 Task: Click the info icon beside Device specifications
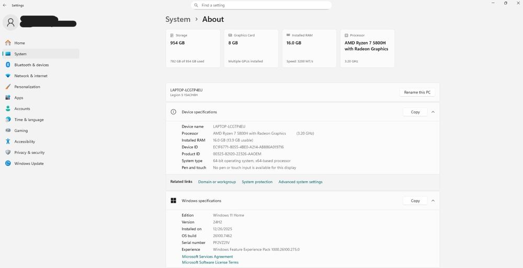pos(174,112)
